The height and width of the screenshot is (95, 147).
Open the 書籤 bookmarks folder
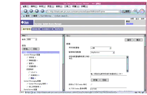click(34, 16)
